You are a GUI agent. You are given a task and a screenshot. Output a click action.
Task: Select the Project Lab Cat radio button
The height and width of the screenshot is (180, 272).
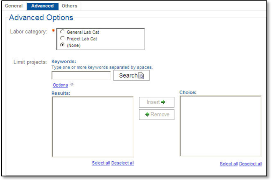coord(62,38)
